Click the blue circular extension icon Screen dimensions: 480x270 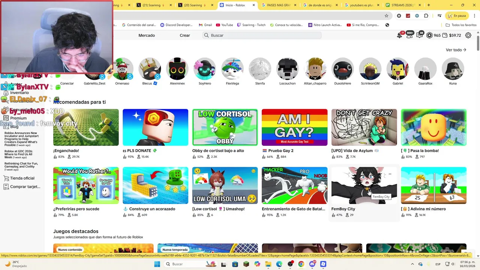[x=417, y=16]
